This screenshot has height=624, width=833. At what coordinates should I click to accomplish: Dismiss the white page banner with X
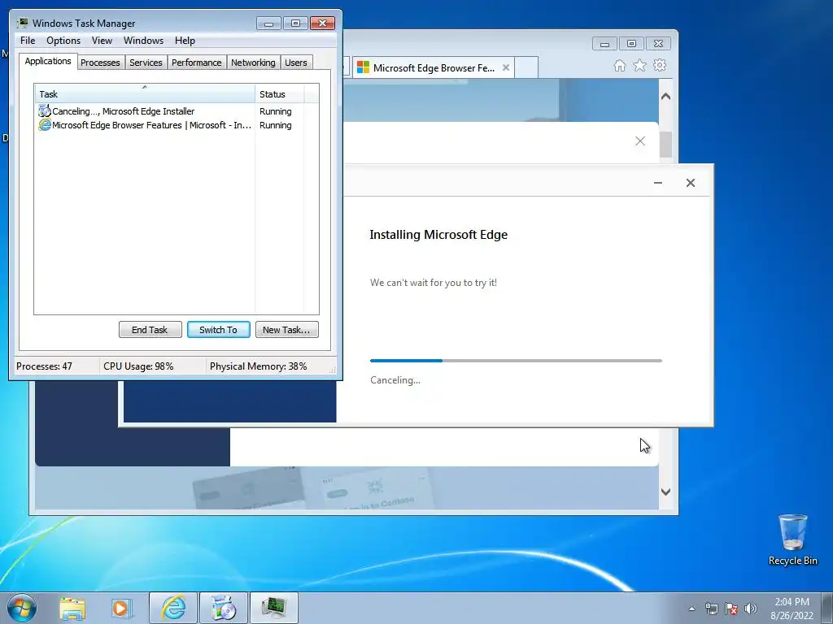[640, 141]
